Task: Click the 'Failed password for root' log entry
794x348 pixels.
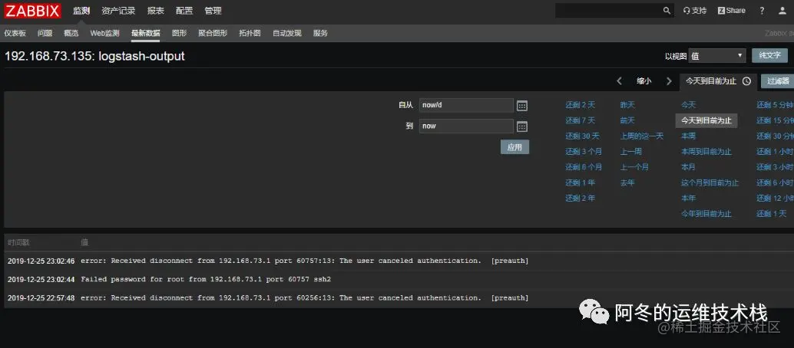Action: [206, 279]
